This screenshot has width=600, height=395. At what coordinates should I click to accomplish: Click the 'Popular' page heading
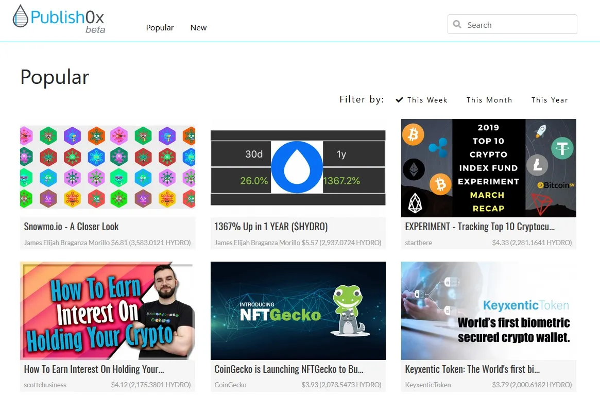55,77
